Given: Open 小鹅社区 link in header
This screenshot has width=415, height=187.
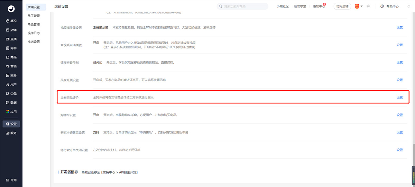Looking at the screenshot, I should [283, 6].
